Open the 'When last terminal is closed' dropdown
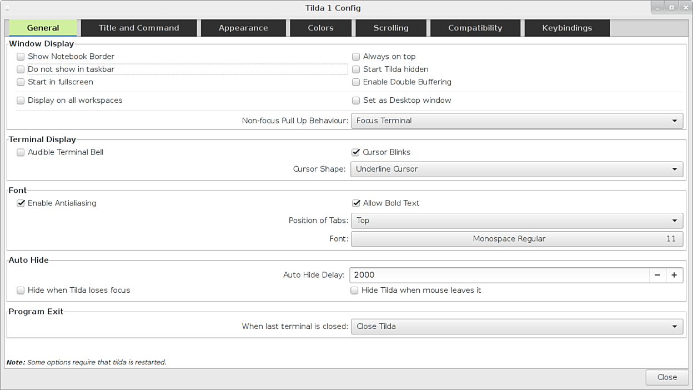 (516, 327)
